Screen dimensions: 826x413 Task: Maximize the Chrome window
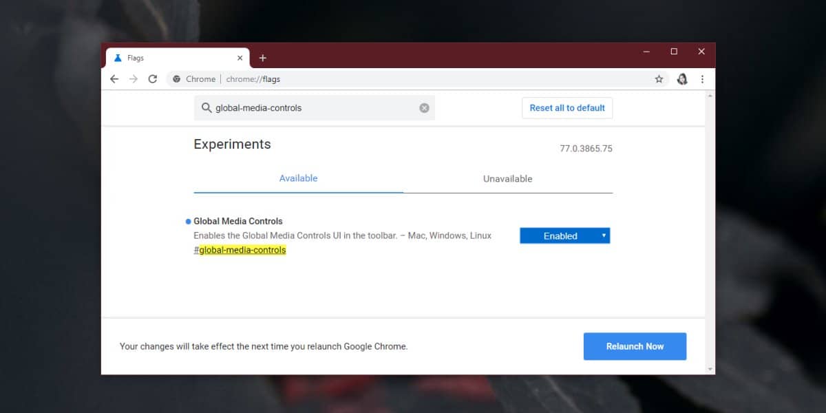(x=674, y=52)
